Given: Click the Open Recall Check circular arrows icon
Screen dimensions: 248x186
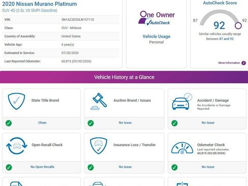Looking at the screenshot, I should (17, 146).
